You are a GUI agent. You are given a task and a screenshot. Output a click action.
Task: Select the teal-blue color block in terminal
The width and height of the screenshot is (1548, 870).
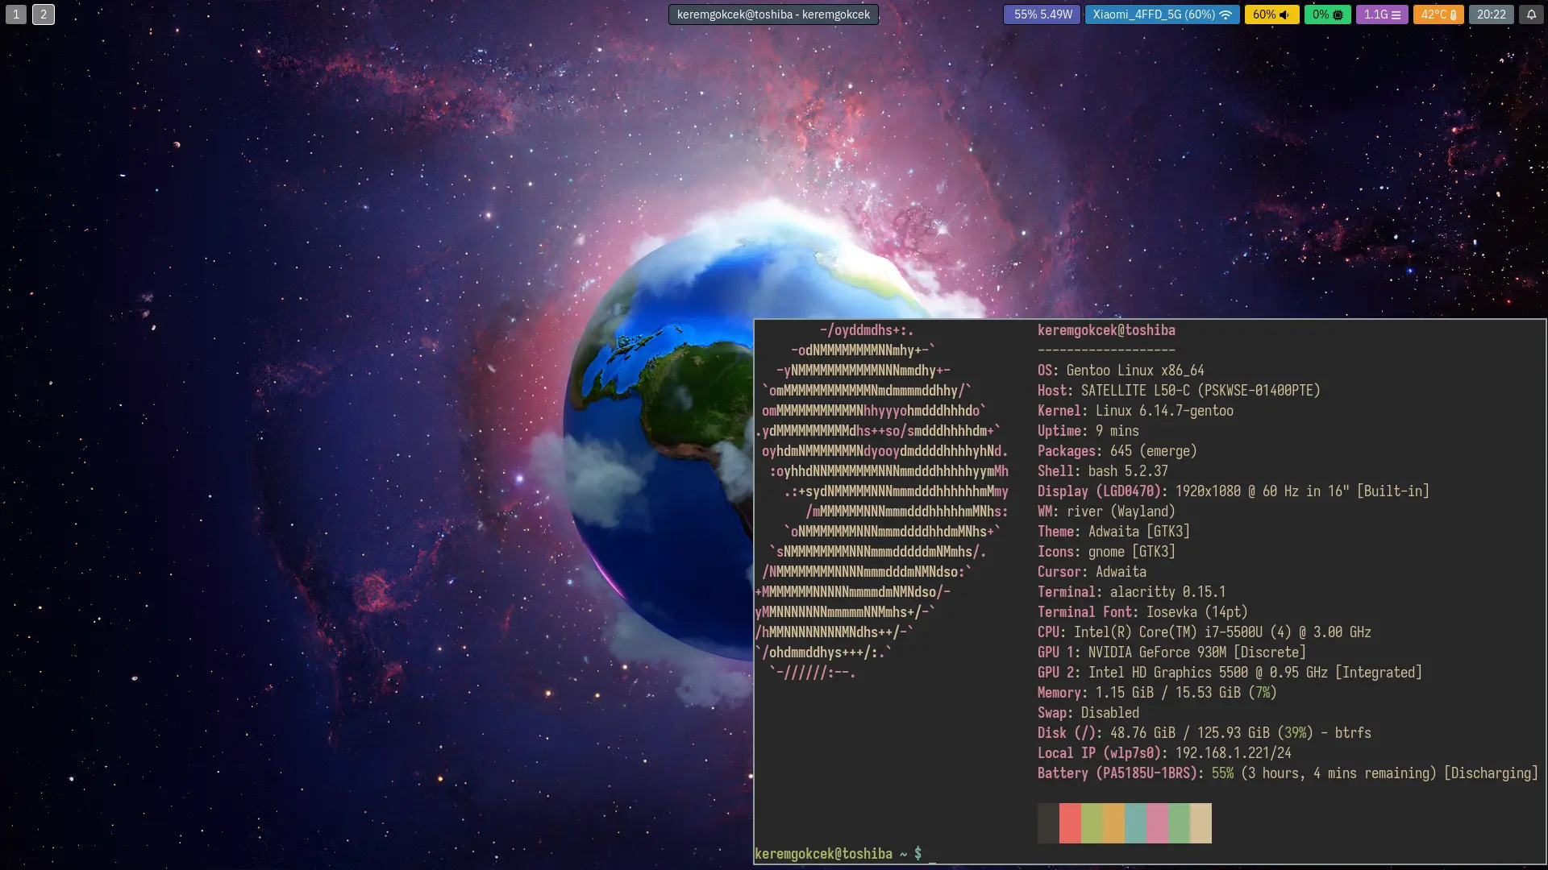click(1135, 823)
